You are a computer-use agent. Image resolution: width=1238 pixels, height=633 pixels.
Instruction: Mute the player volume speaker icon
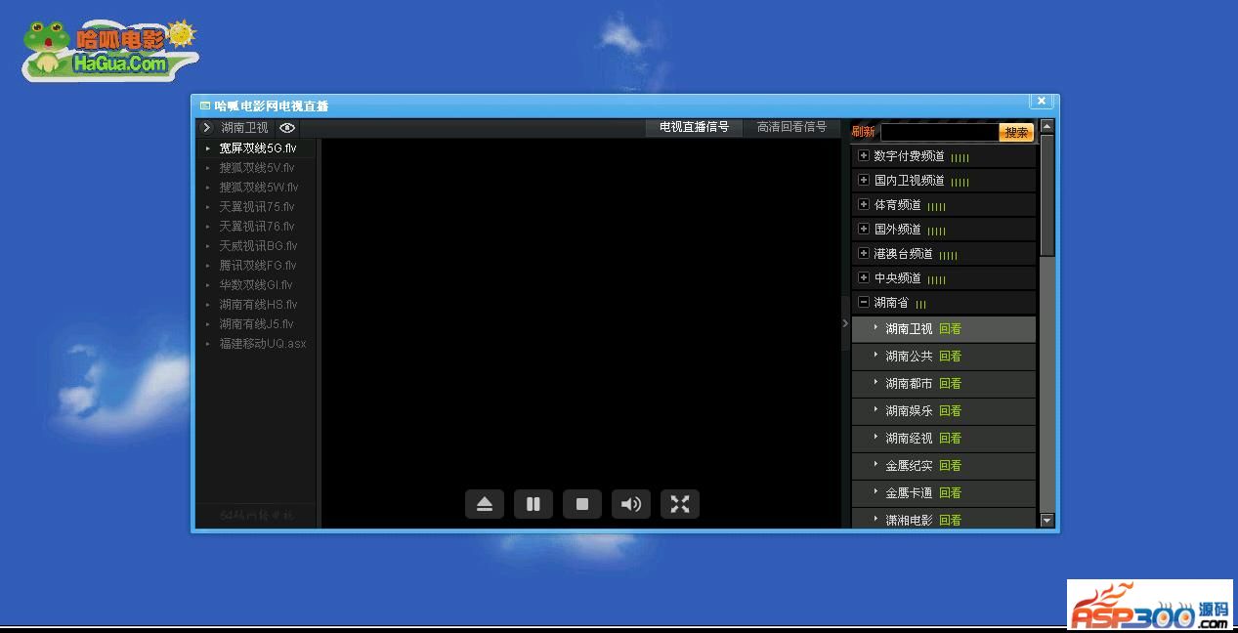point(631,504)
